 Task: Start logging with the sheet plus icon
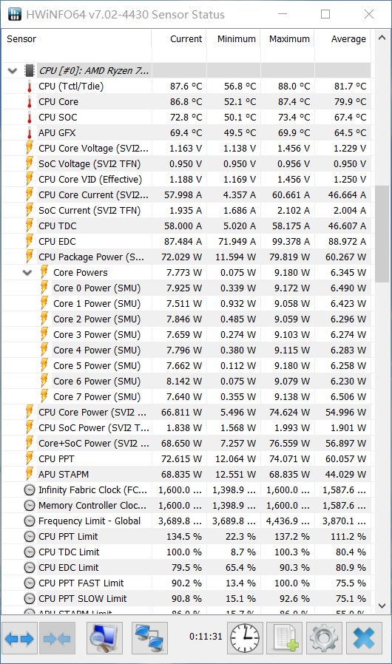pos(284,637)
